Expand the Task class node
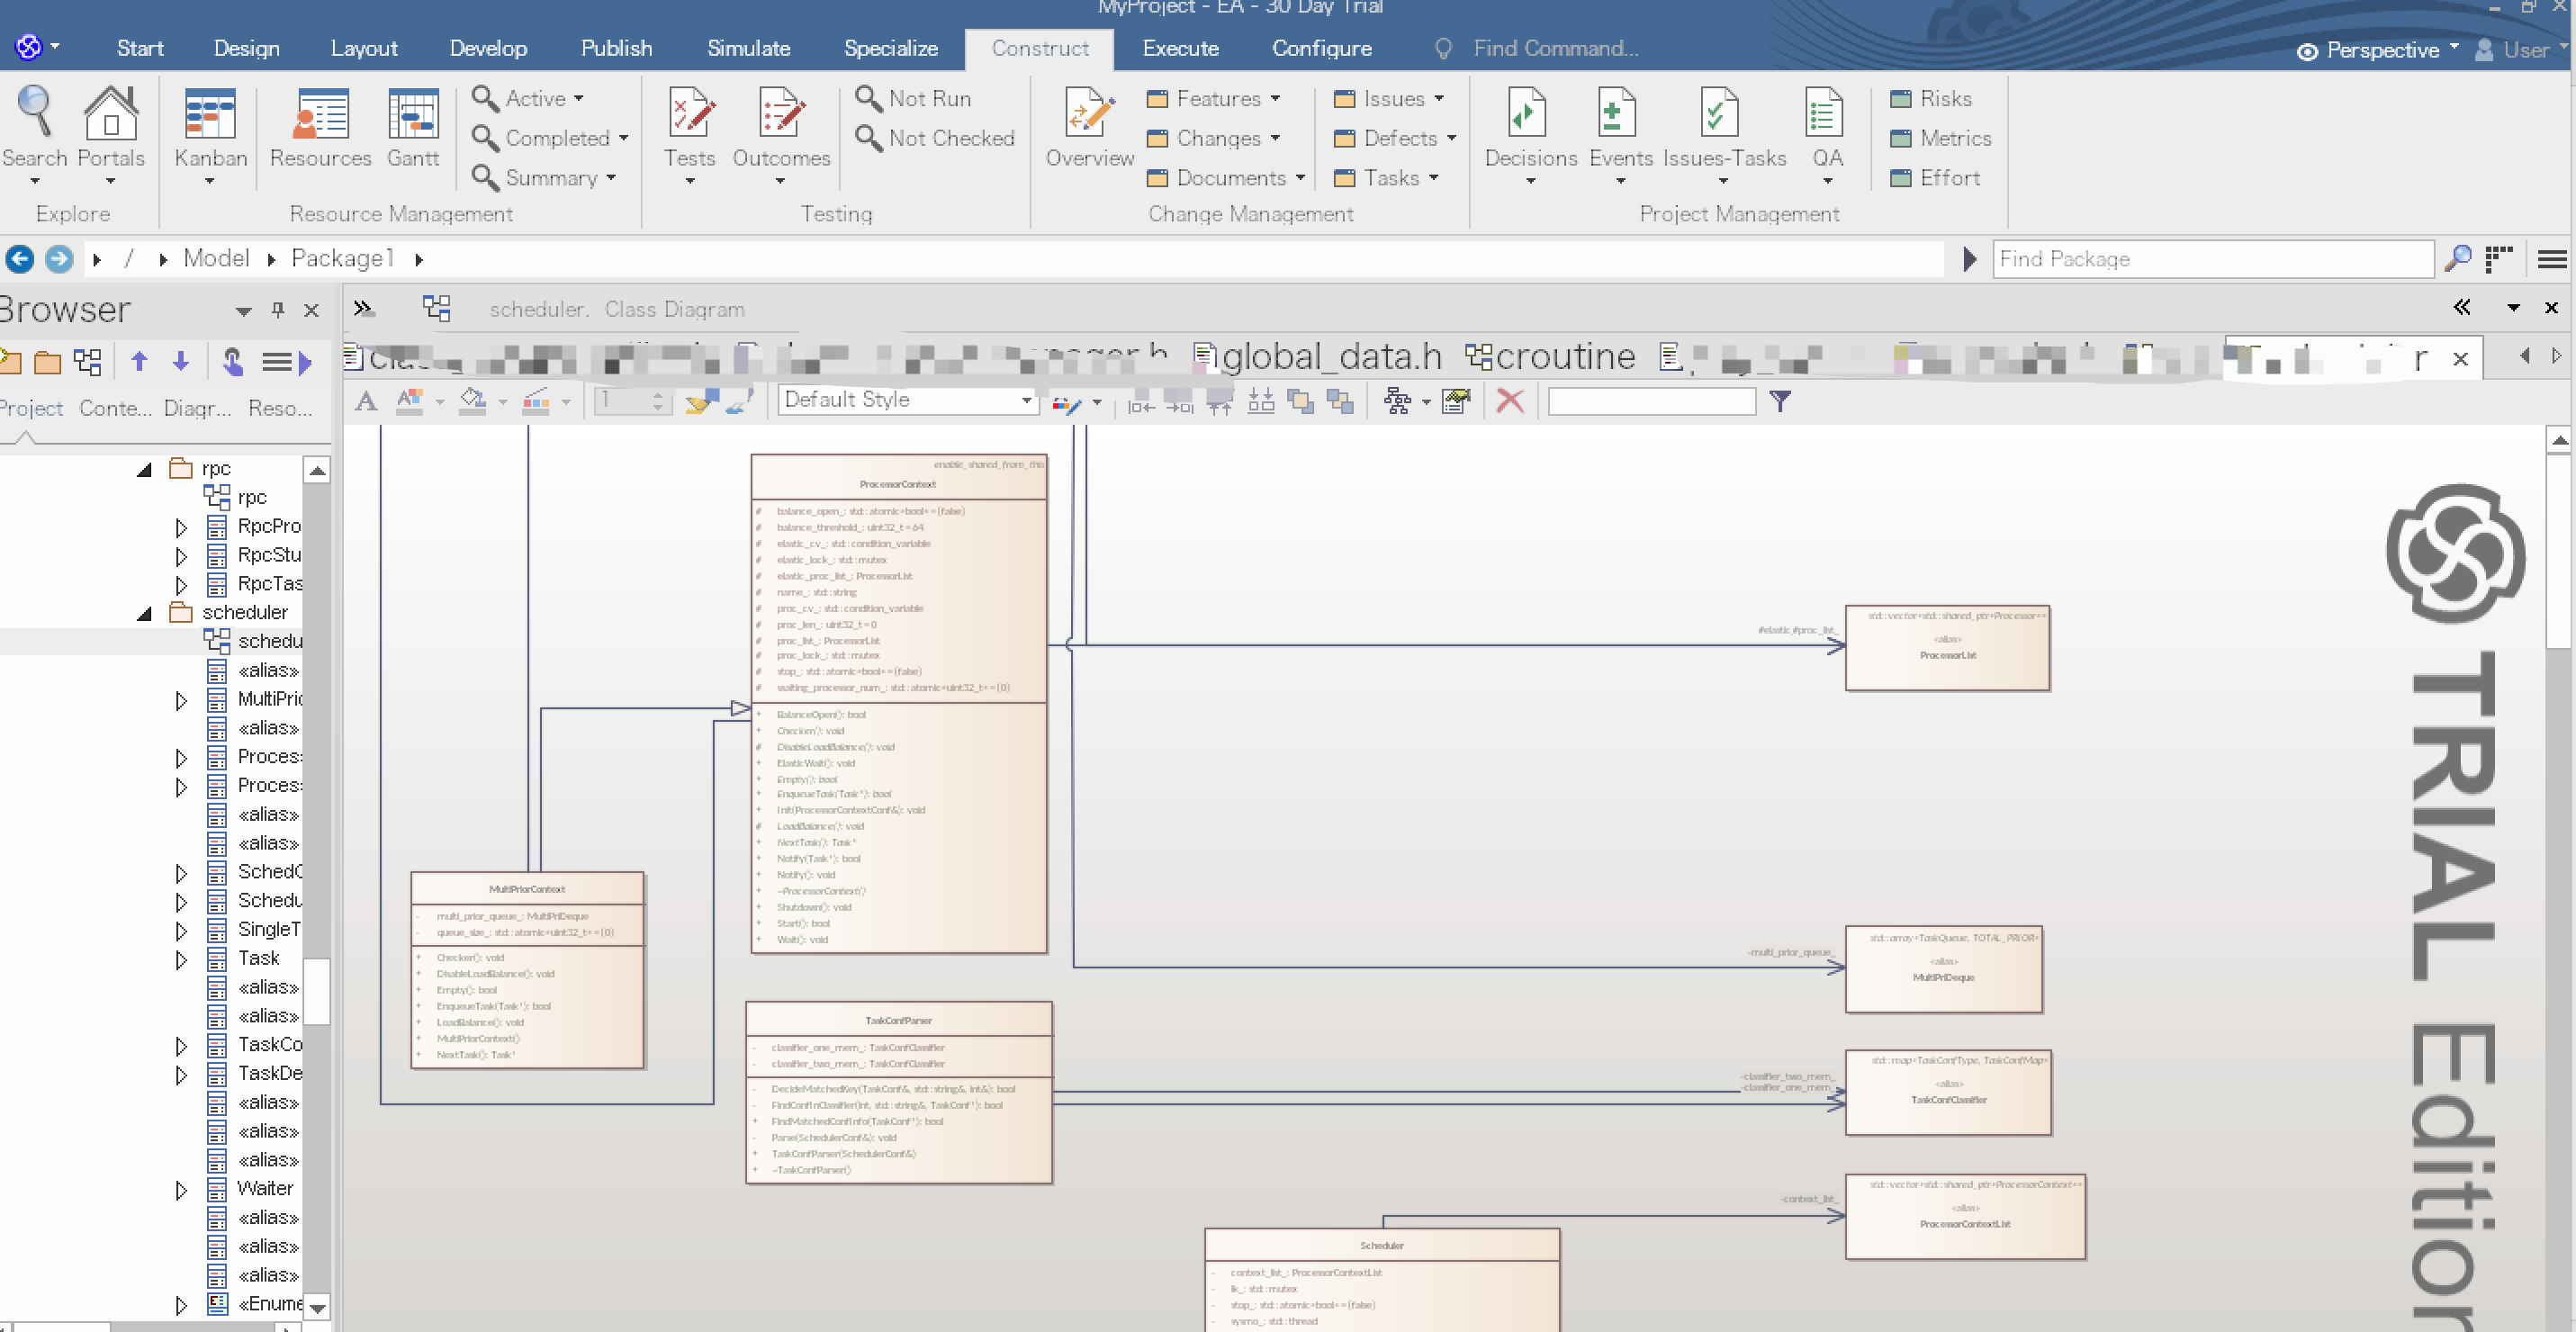The image size is (2576, 1332). (x=181, y=959)
